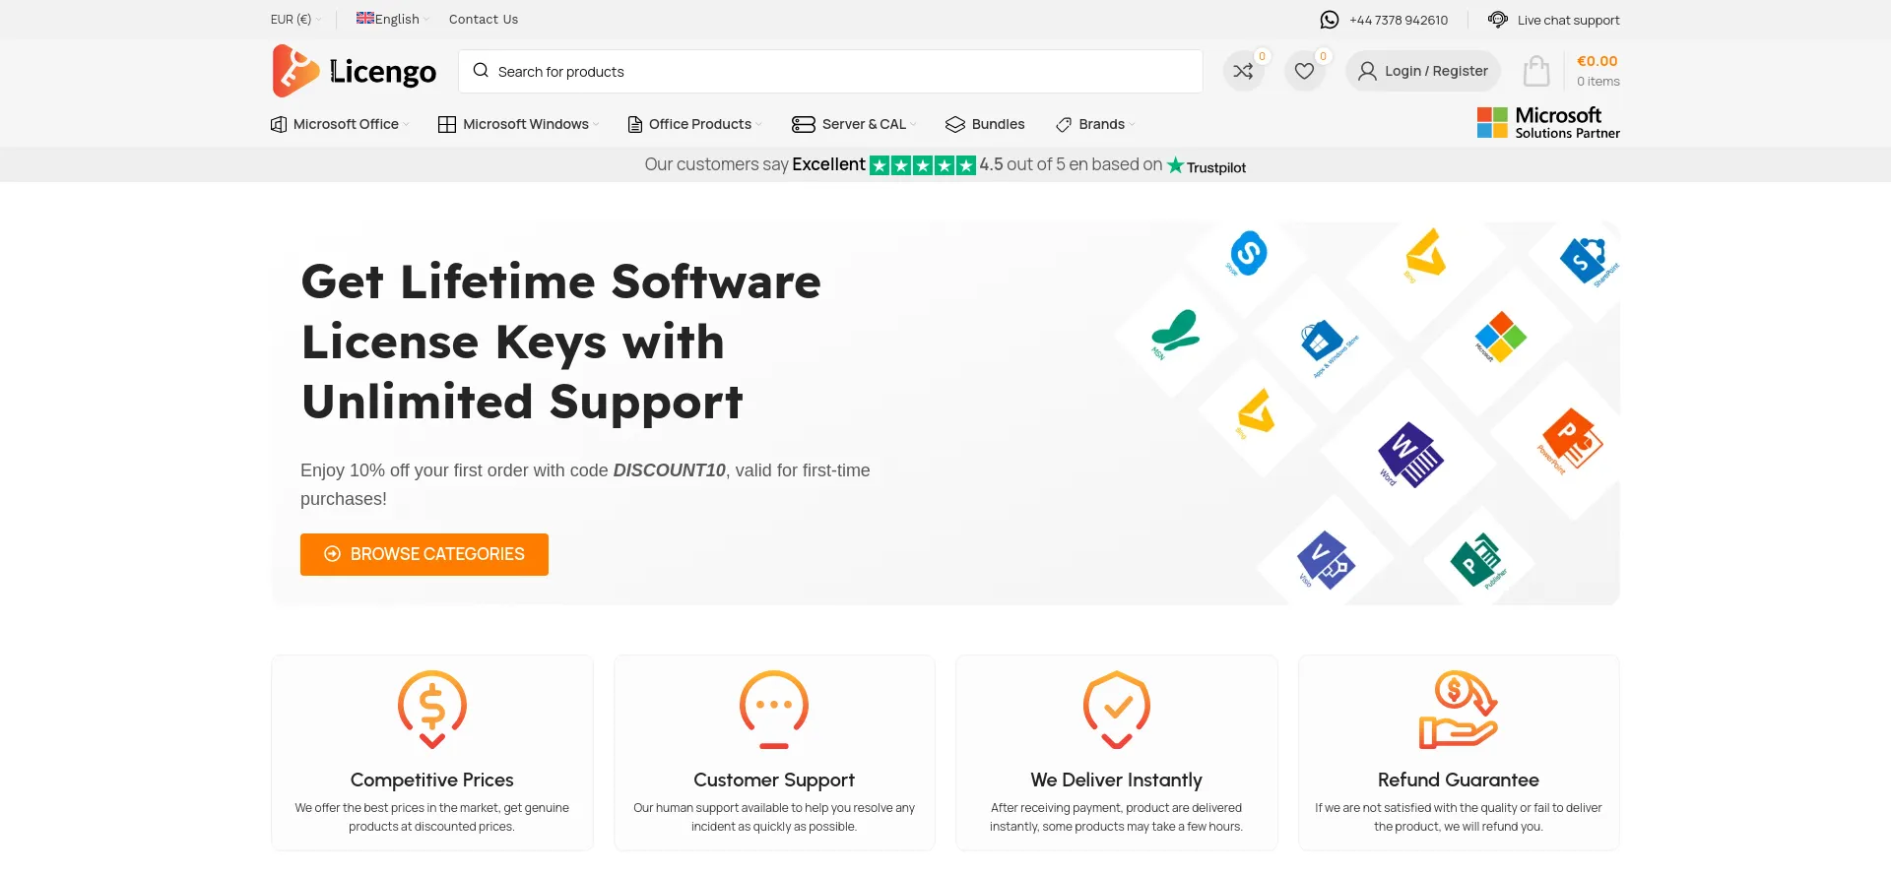
Task: Click the PowerPoint icon in banner
Action: [x=1572, y=440]
